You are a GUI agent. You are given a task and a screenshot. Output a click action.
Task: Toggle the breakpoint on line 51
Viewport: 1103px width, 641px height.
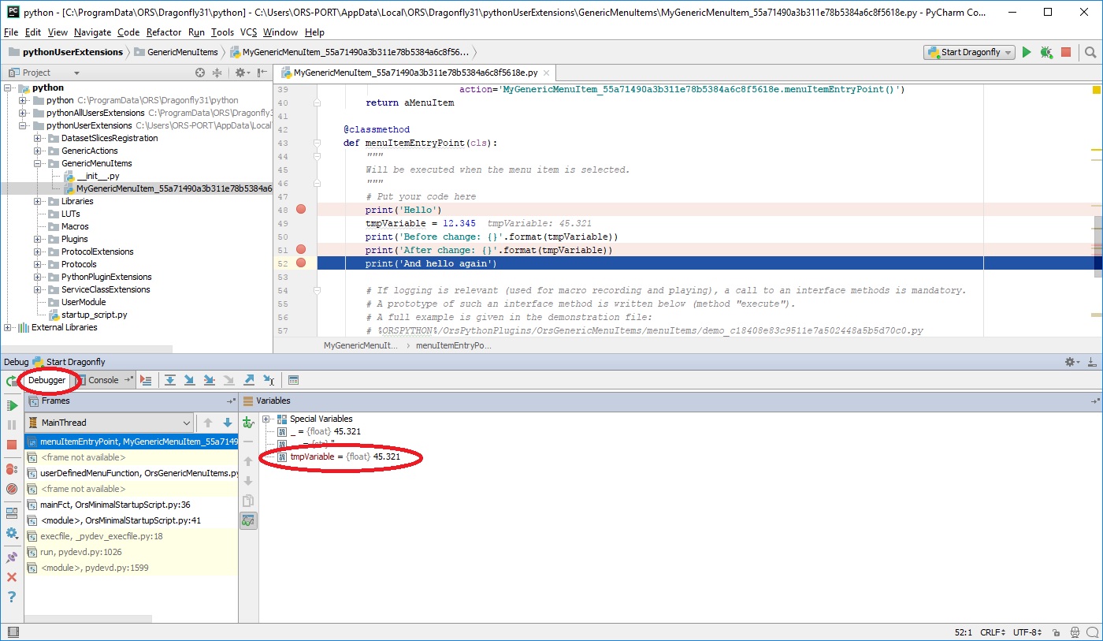pos(300,249)
